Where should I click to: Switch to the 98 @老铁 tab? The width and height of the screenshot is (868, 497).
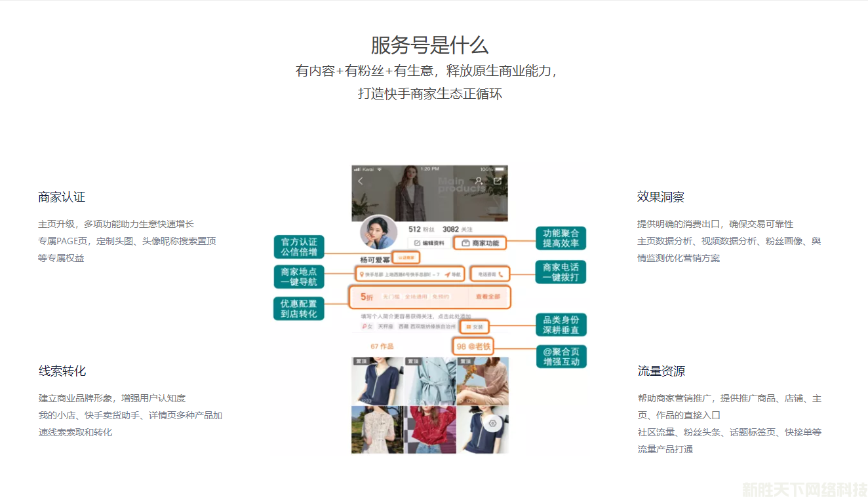tap(473, 346)
